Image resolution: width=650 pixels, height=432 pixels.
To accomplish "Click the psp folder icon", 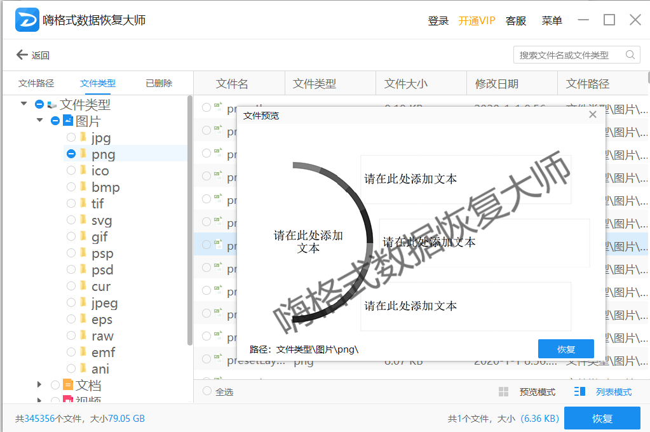I will (x=83, y=252).
